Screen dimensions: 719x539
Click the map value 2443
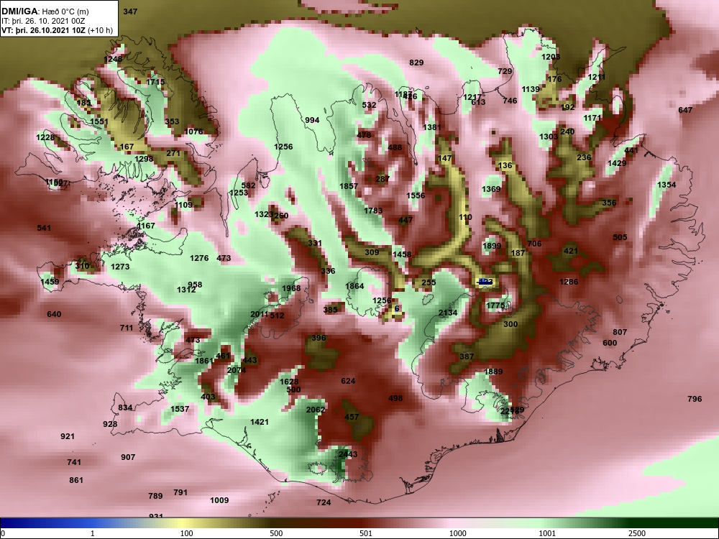pos(348,454)
